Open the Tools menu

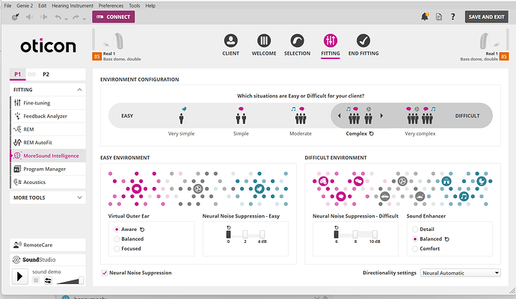pyautogui.click(x=135, y=5)
